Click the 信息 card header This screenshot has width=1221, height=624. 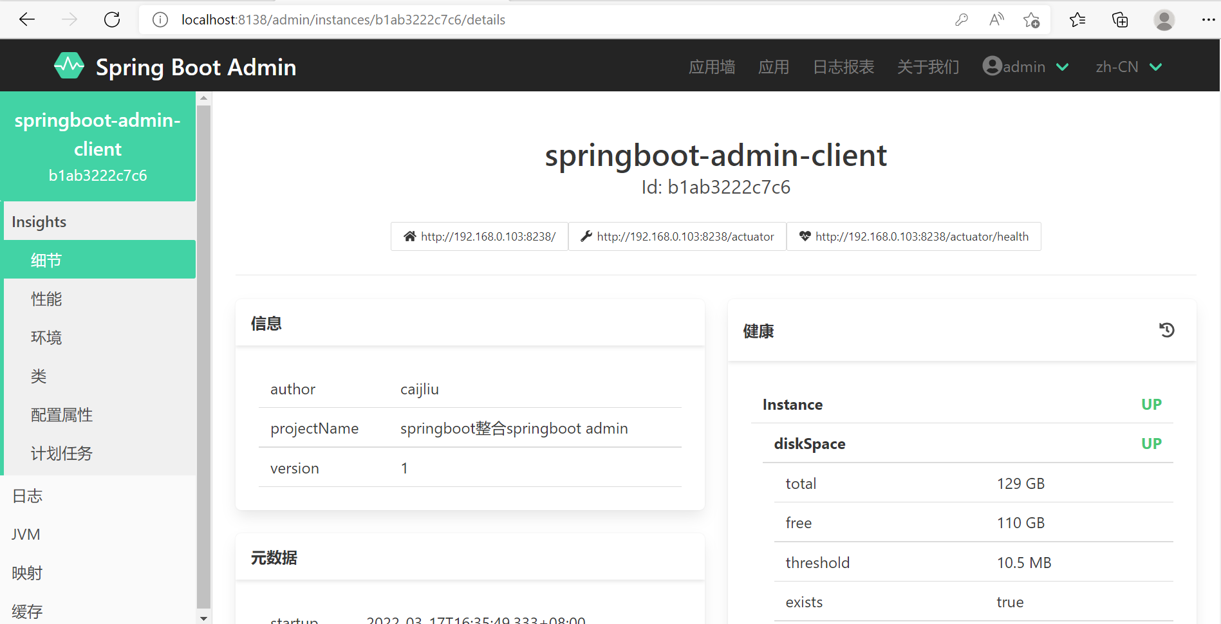click(470, 324)
